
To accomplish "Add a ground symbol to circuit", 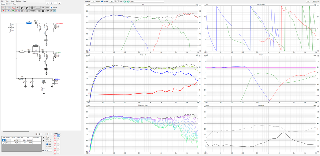I will pyautogui.click(x=48, y=11).
